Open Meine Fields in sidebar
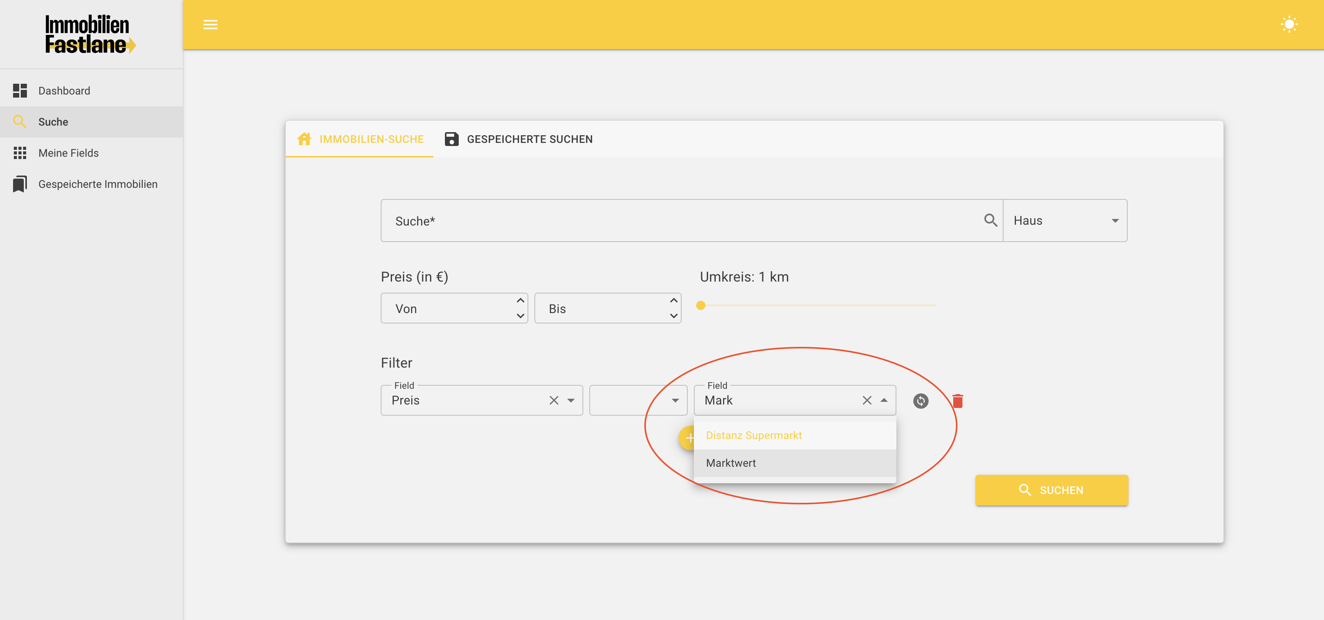This screenshot has height=620, width=1324. click(68, 153)
